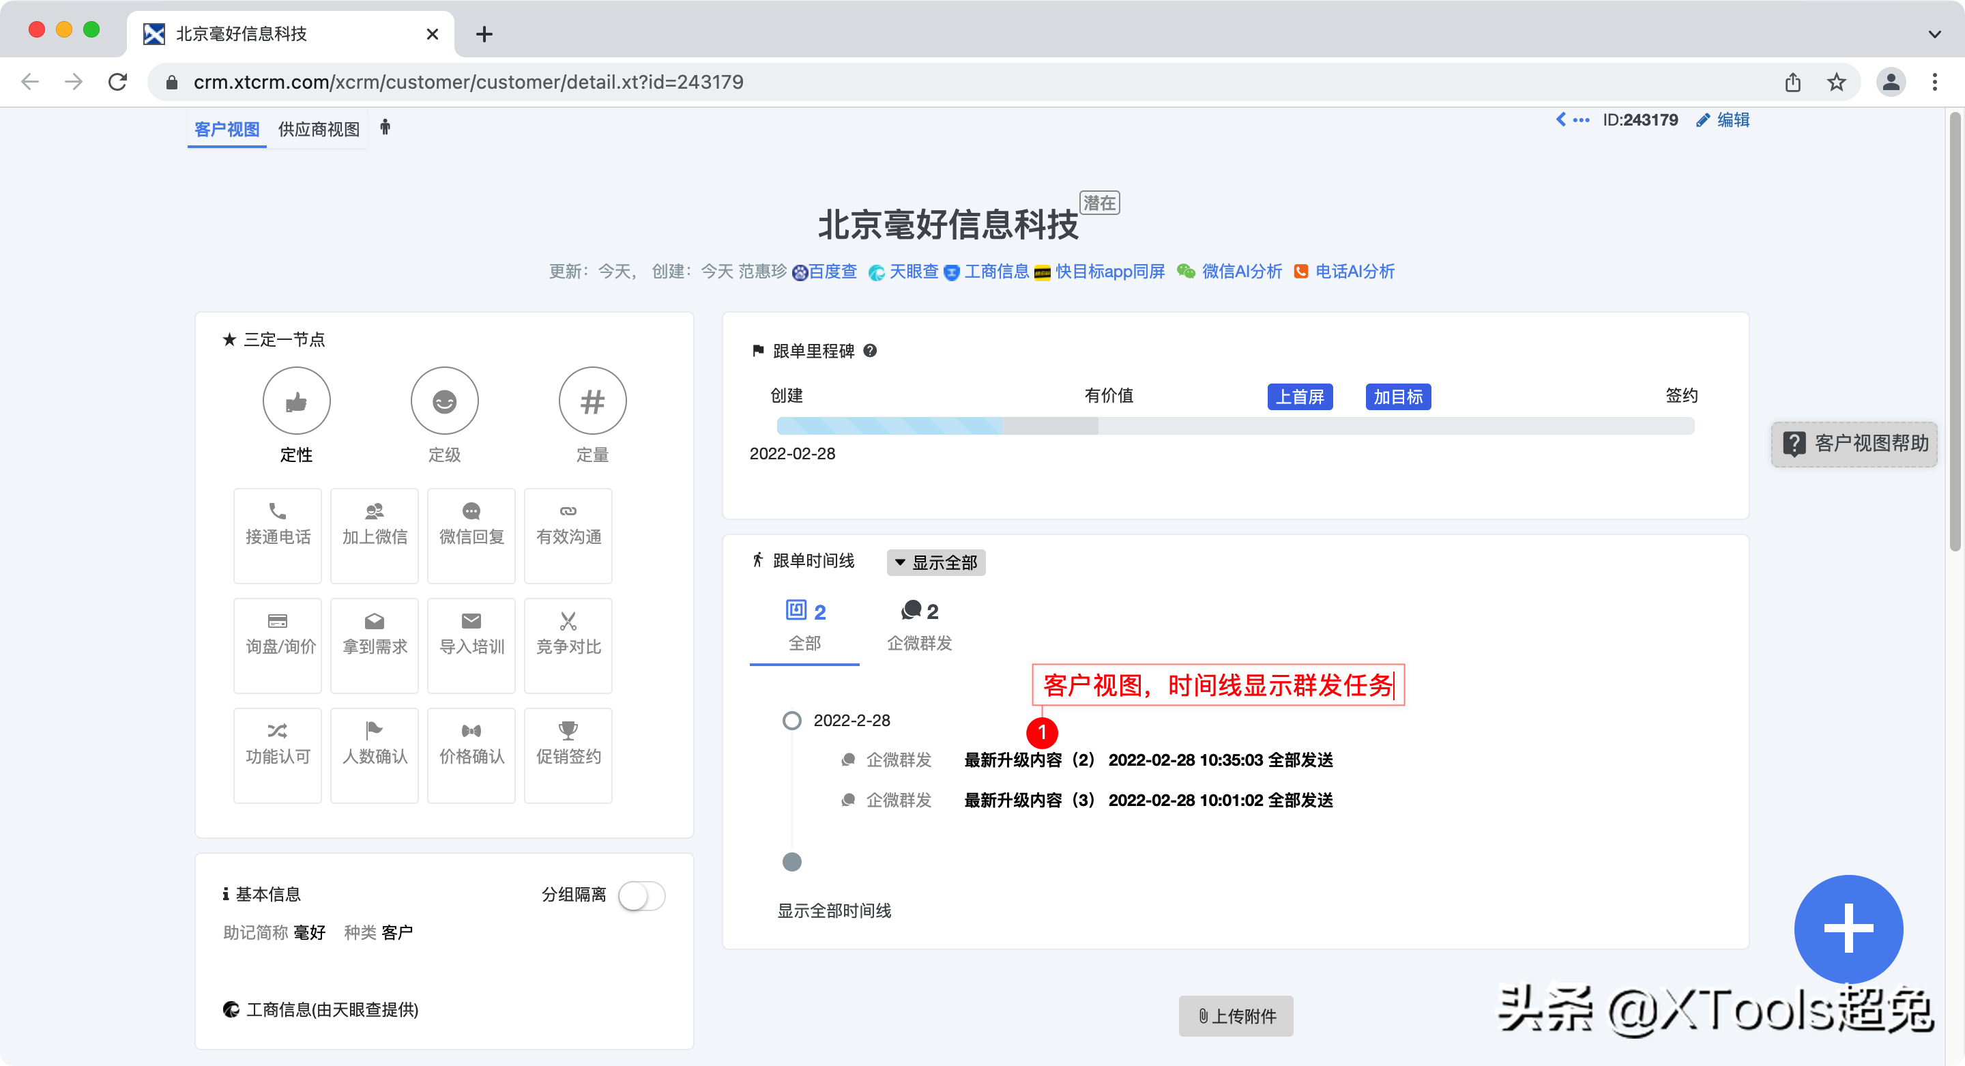Expand 显示全部时间线 at timeline bottom
Image resolution: width=1965 pixels, height=1066 pixels.
834,910
